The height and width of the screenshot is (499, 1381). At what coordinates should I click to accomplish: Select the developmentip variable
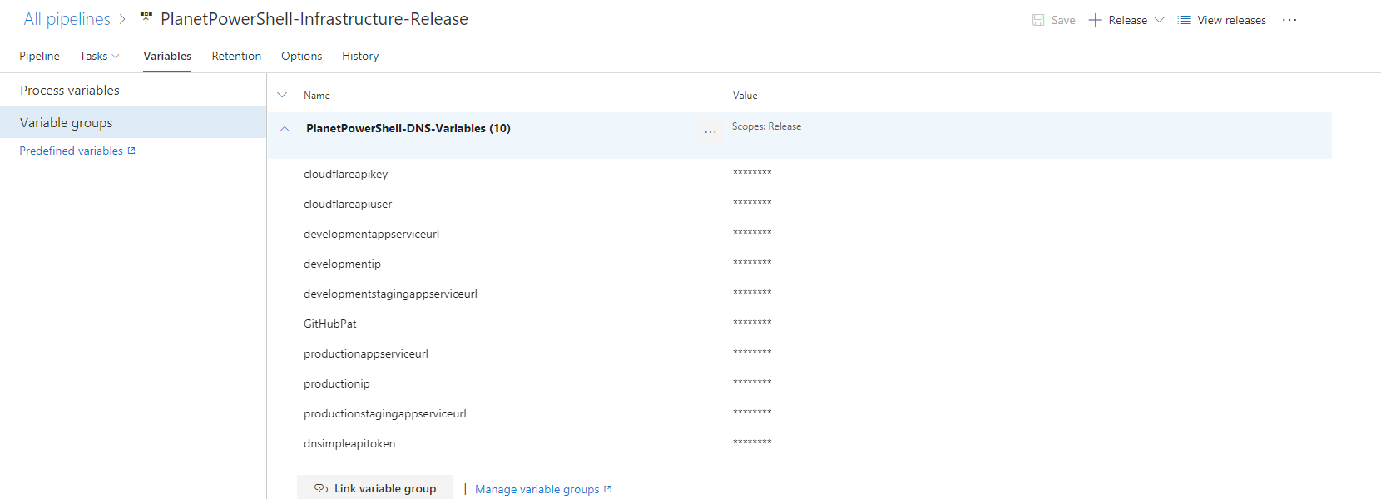pos(342,264)
